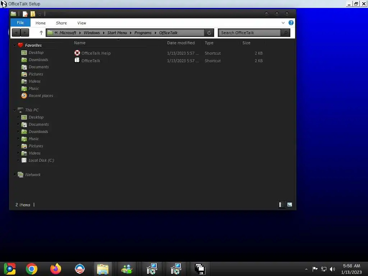Show hidden tray icons arrow

(306, 269)
